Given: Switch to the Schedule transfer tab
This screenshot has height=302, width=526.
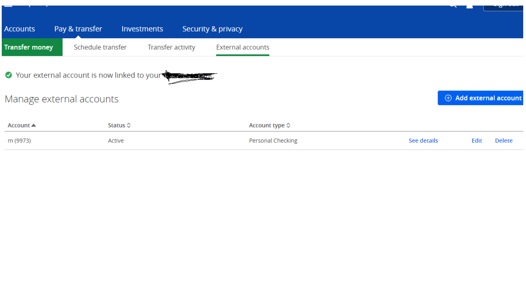Looking at the screenshot, I should click(100, 47).
